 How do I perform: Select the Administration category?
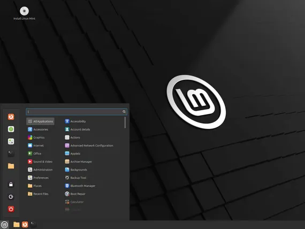tap(40, 170)
